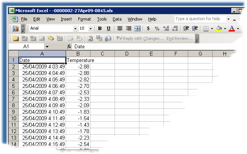
Task: Go to the Next Comment
Action: pos(33,38)
